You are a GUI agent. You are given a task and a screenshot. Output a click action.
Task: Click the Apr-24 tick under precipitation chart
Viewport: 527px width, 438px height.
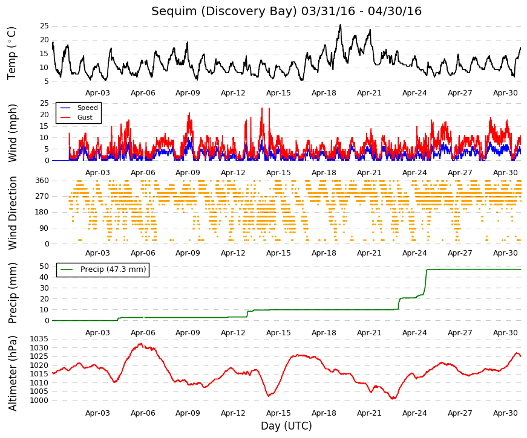414,333
